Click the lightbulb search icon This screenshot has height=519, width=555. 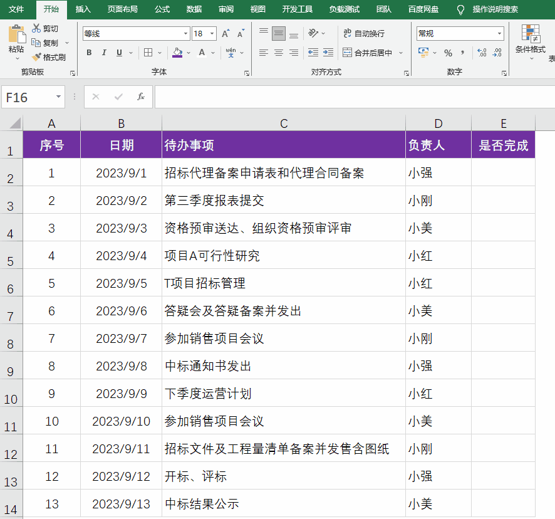click(x=460, y=9)
